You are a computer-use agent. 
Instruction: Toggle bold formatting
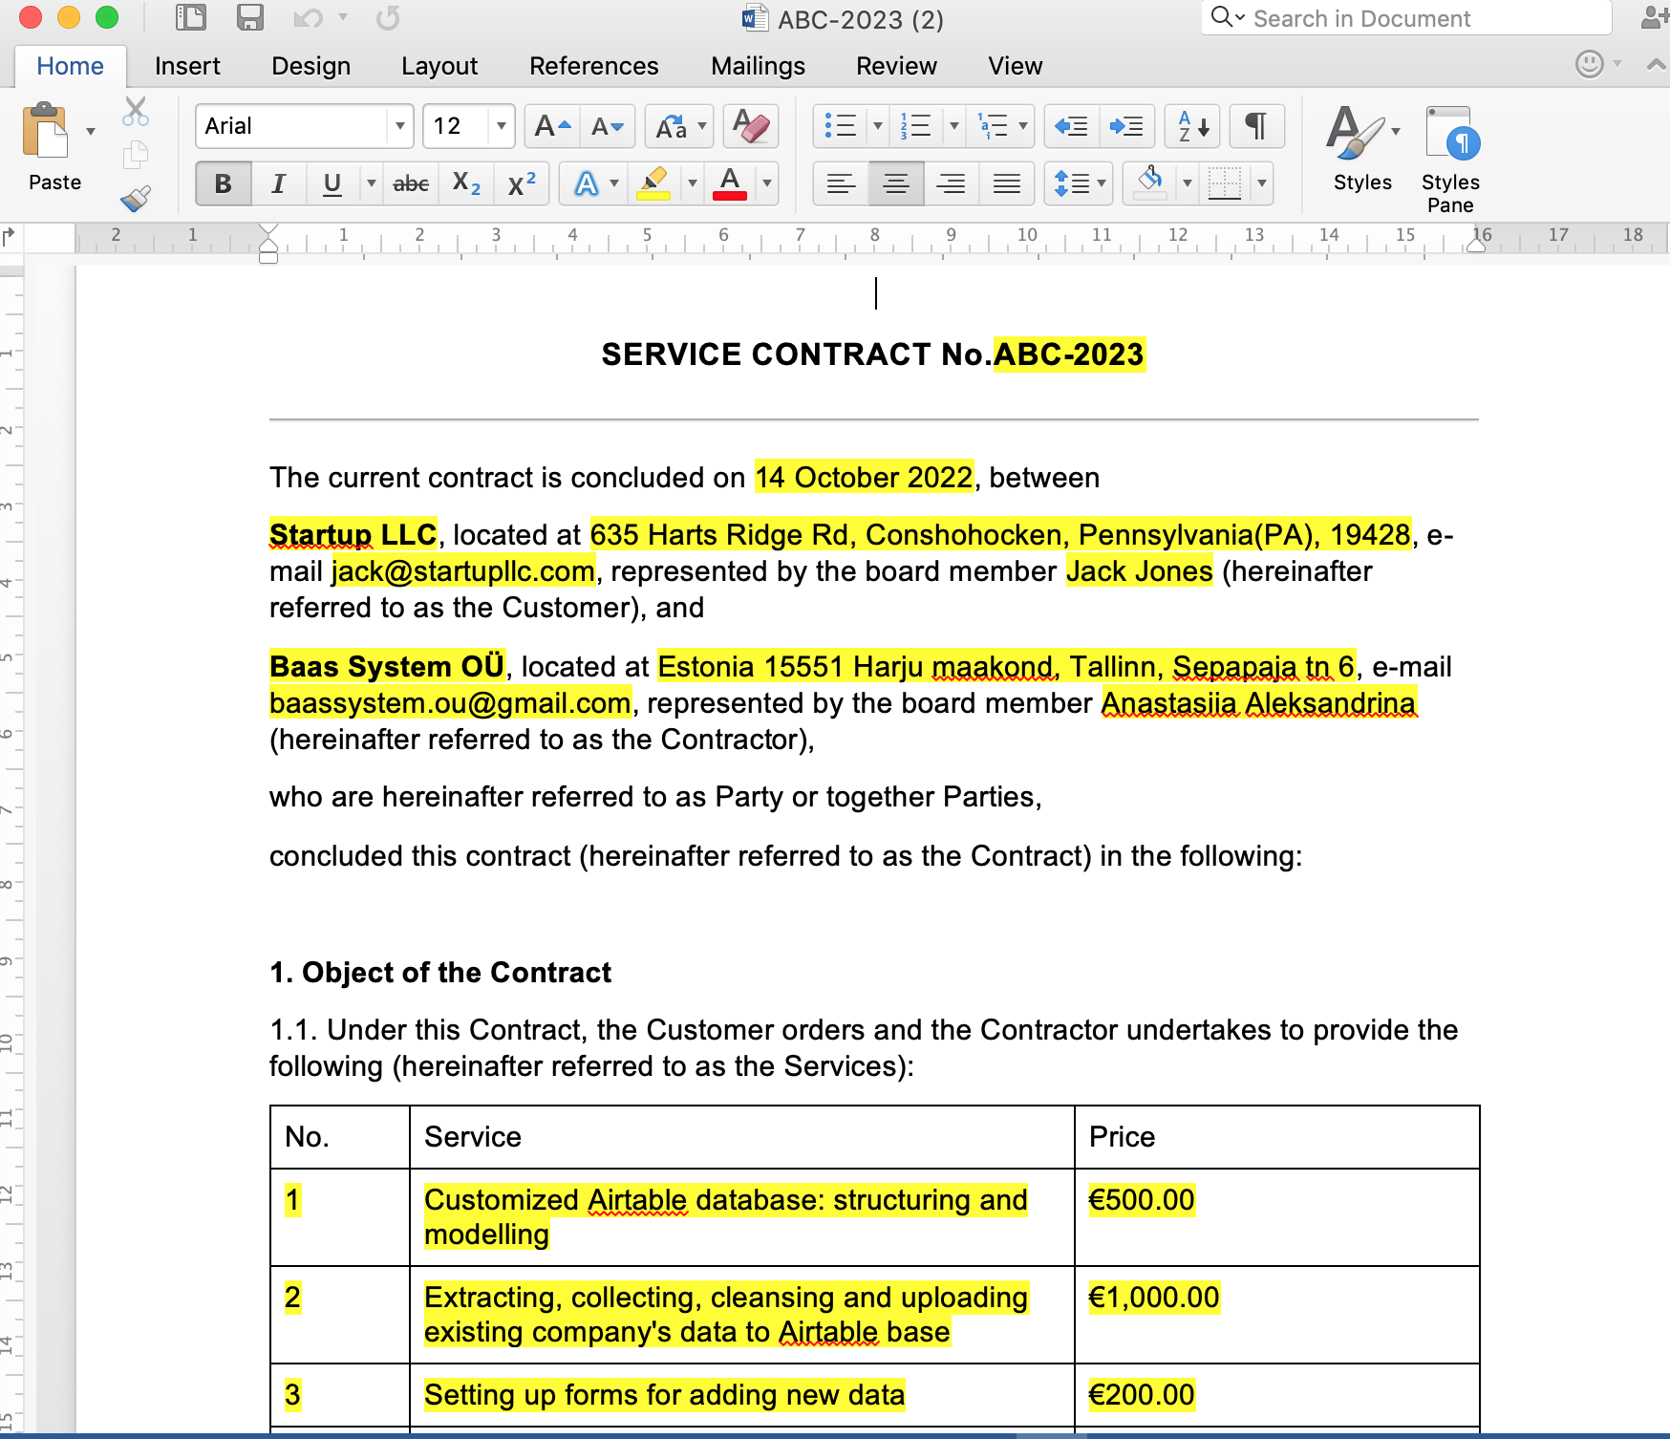click(223, 183)
